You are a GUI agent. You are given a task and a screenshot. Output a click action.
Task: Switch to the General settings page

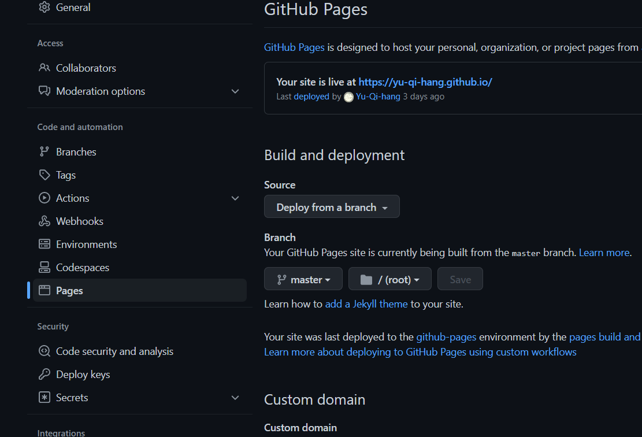pyautogui.click(x=73, y=7)
